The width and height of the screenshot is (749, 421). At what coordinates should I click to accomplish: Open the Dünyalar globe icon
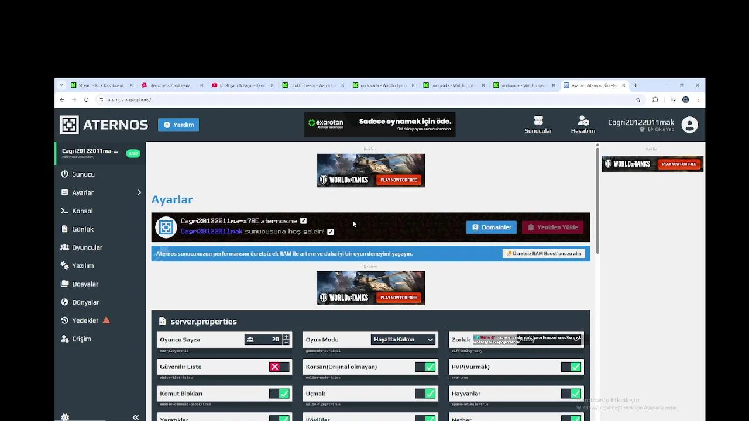click(x=65, y=302)
